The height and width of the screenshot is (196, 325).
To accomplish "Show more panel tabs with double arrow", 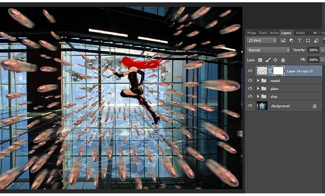I will tap(315, 33).
